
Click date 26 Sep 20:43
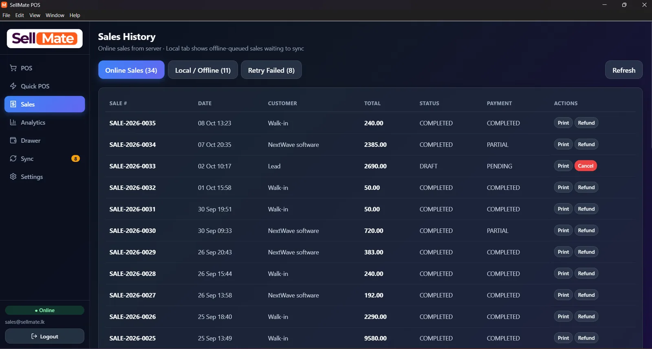(215, 252)
